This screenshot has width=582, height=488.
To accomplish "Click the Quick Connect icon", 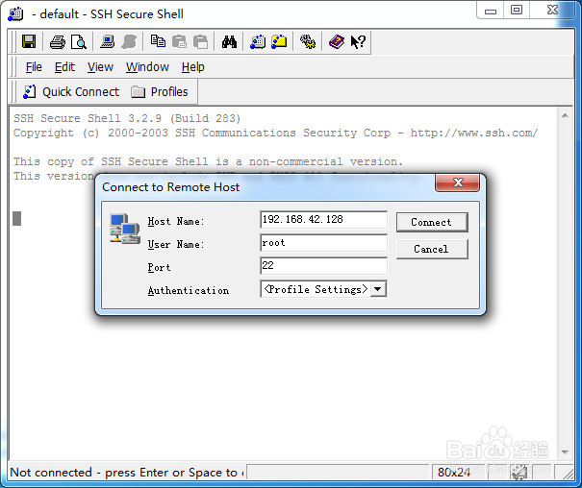I will (x=29, y=92).
